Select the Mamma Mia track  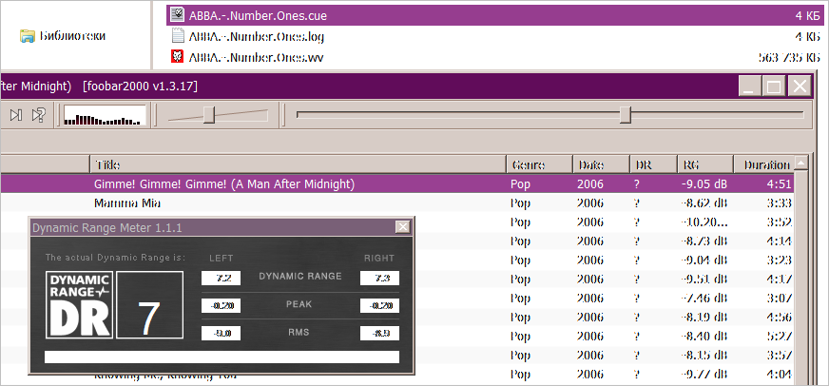point(127,203)
